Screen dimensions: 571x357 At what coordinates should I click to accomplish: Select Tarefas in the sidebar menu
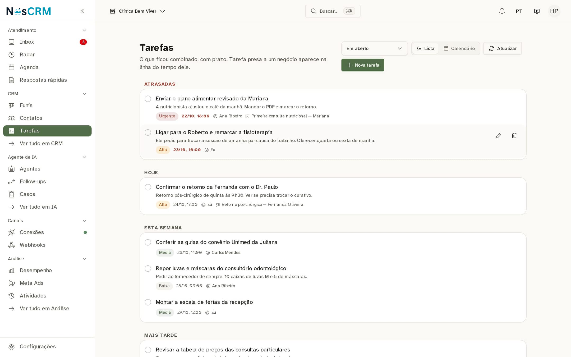47,131
